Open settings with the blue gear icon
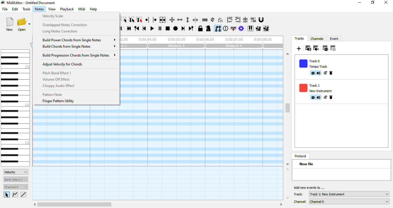The height and width of the screenshot is (208, 393). (x=241, y=28)
